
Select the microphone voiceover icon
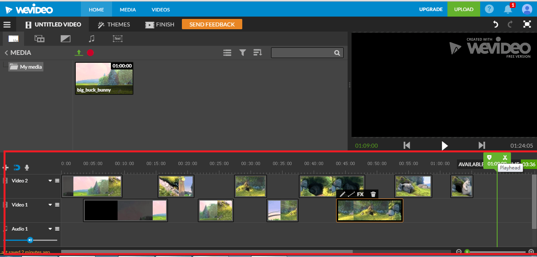coord(26,167)
